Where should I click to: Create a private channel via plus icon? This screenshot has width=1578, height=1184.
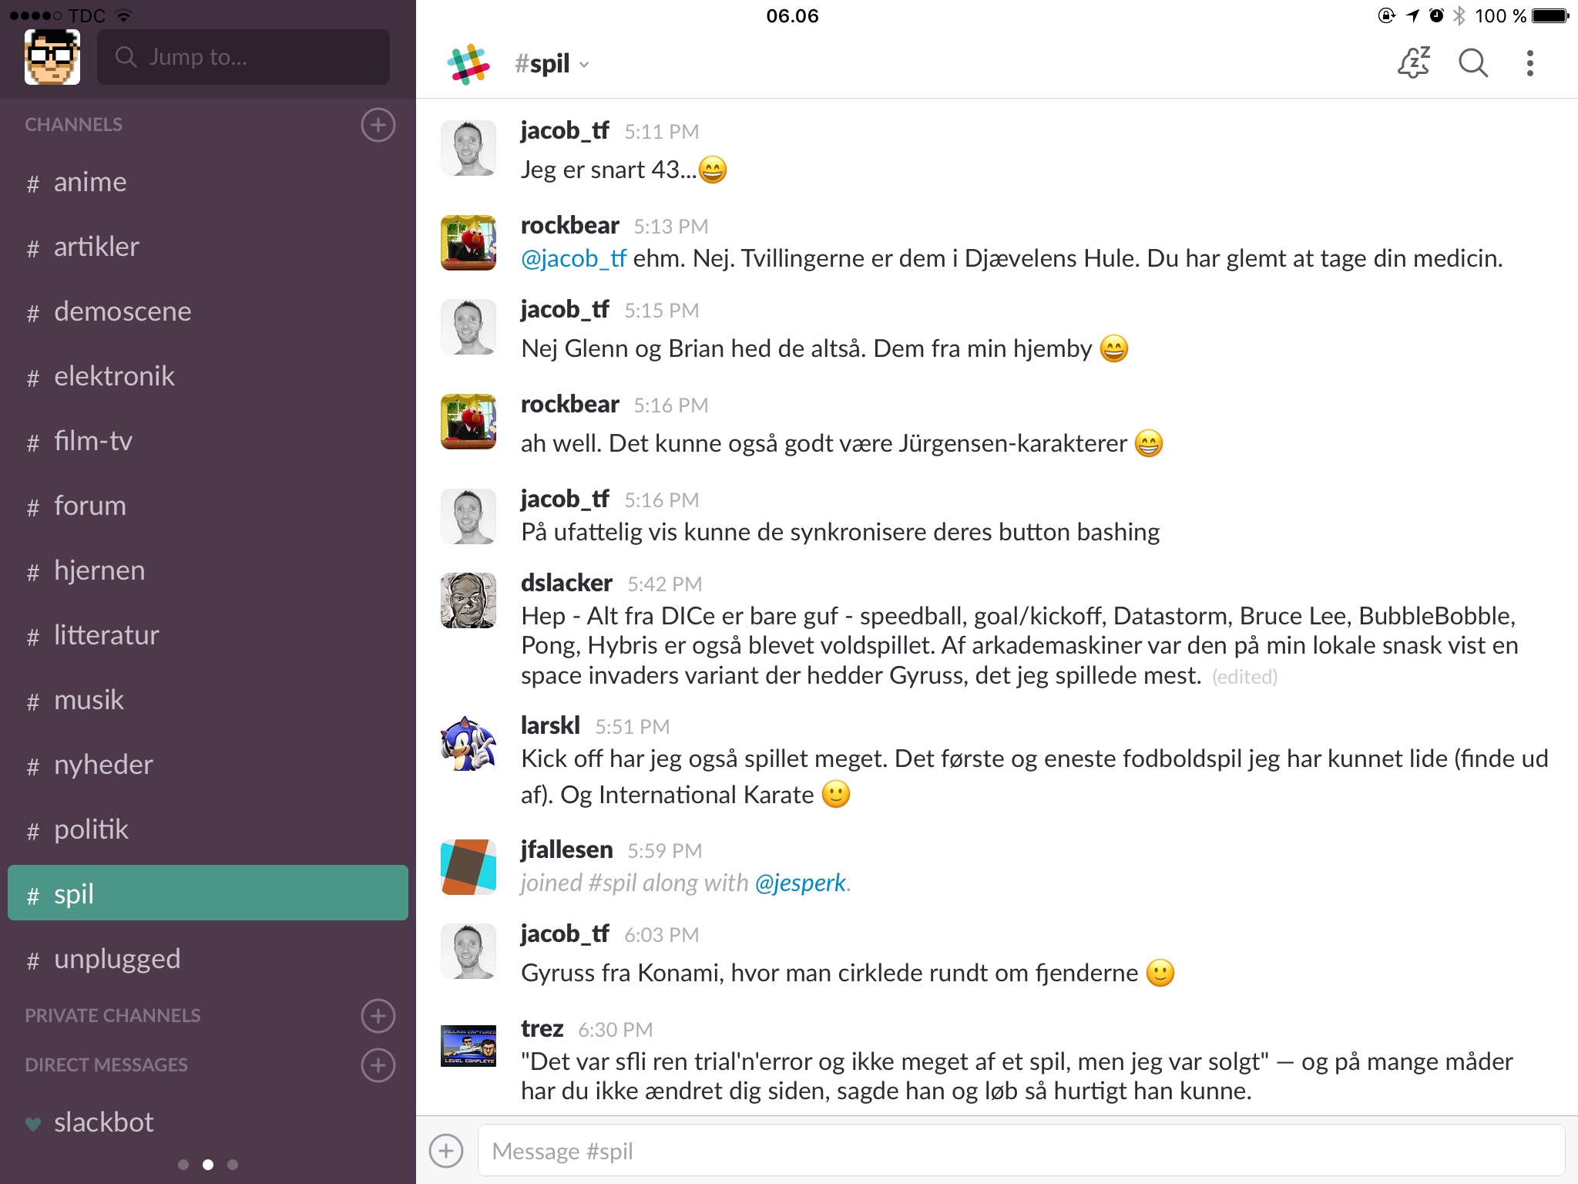pos(378,1016)
